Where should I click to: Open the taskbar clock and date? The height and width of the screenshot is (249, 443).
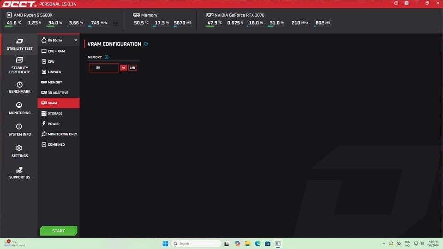click(433, 243)
